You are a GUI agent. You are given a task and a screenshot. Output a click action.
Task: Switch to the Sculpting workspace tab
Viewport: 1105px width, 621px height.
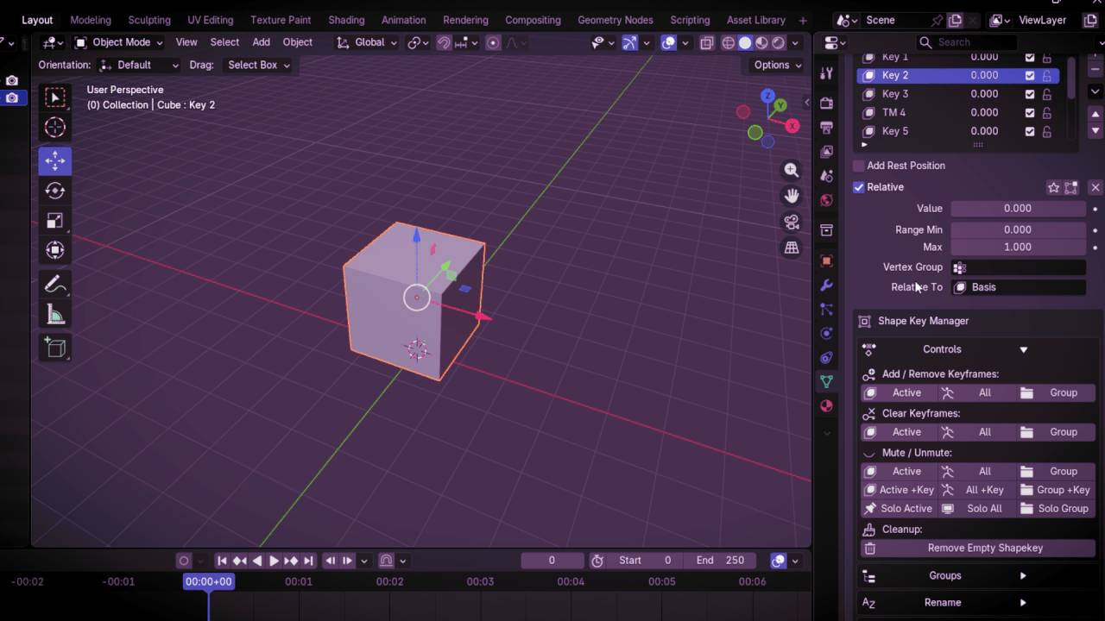[149, 20]
